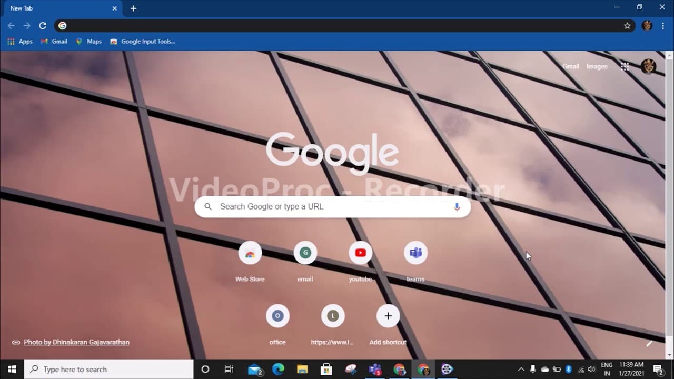
Task: Follow the Images link
Action: pyautogui.click(x=597, y=66)
